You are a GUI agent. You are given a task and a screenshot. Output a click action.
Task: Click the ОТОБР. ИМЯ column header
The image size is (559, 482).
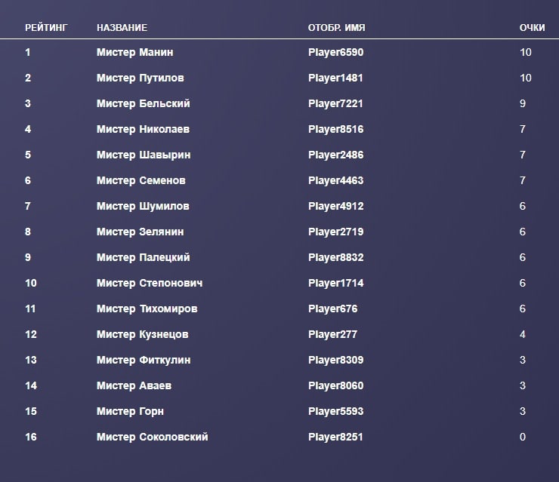point(336,28)
